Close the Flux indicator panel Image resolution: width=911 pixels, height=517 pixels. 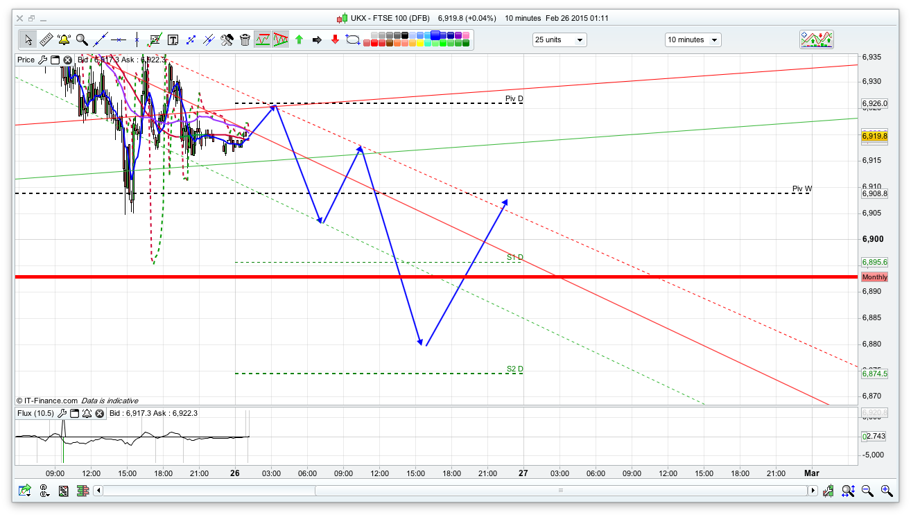tap(99, 414)
